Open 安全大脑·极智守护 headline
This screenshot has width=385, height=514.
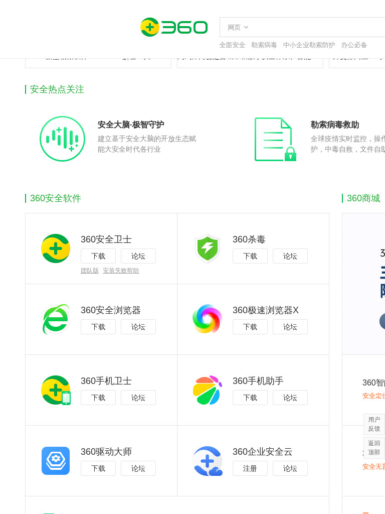[131, 124]
